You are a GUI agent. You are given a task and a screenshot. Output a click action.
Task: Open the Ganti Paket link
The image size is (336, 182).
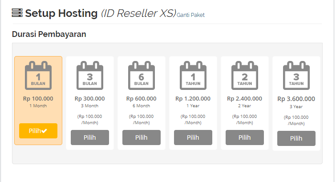[x=190, y=15]
